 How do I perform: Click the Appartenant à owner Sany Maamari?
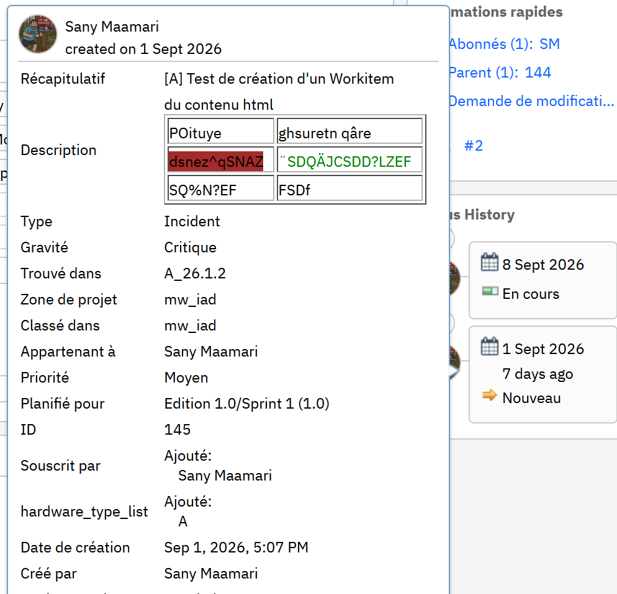(211, 352)
